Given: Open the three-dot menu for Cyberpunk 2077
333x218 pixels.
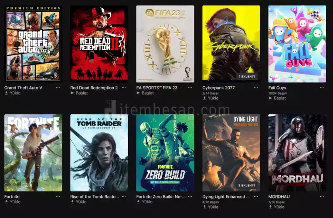Looking at the screenshot, I should [x=256, y=88].
